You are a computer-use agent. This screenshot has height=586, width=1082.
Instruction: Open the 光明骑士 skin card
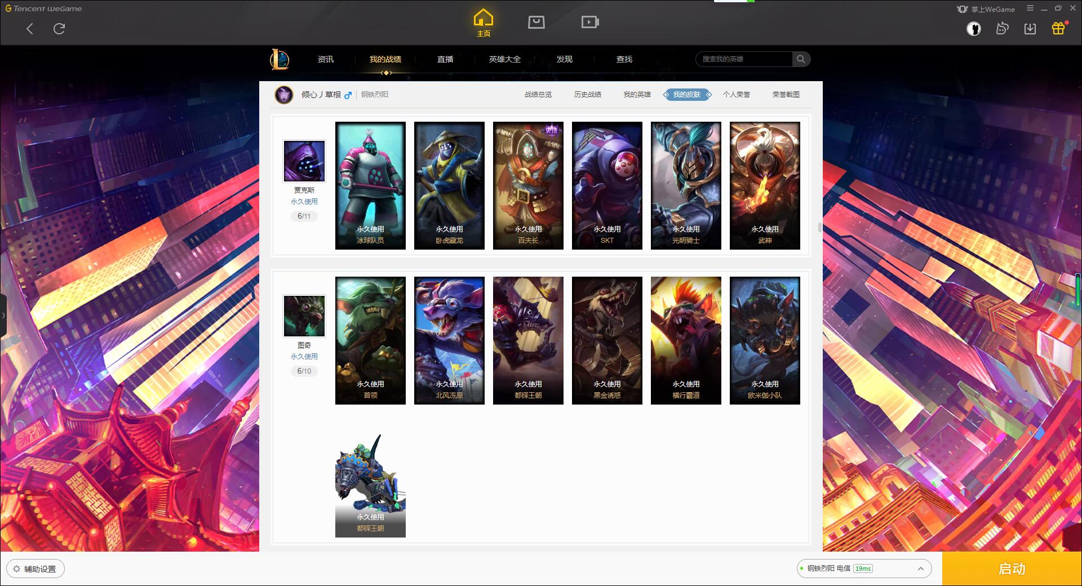click(x=686, y=186)
